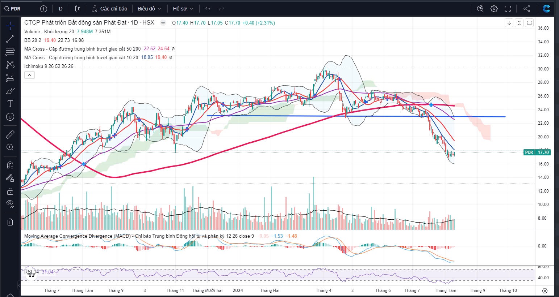The width and height of the screenshot is (559, 297).
Task: Share the chart
Action: tap(527, 9)
